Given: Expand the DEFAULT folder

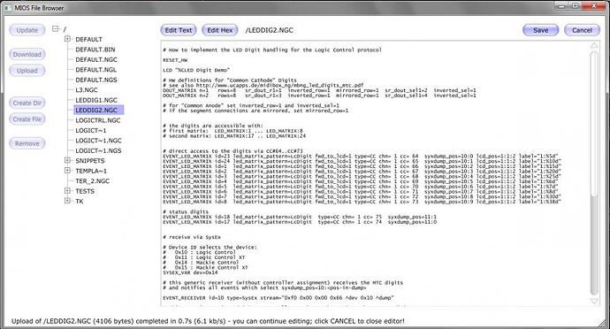Looking at the screenshot, I should pyautogui.click(x=67, y=39).
